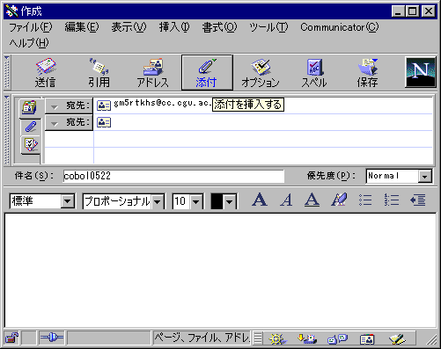Open Composer from the component bar
Screen dimensions: 441x349
397,339
